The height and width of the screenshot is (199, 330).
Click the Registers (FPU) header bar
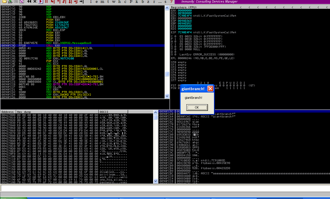(x=201, y=7)
